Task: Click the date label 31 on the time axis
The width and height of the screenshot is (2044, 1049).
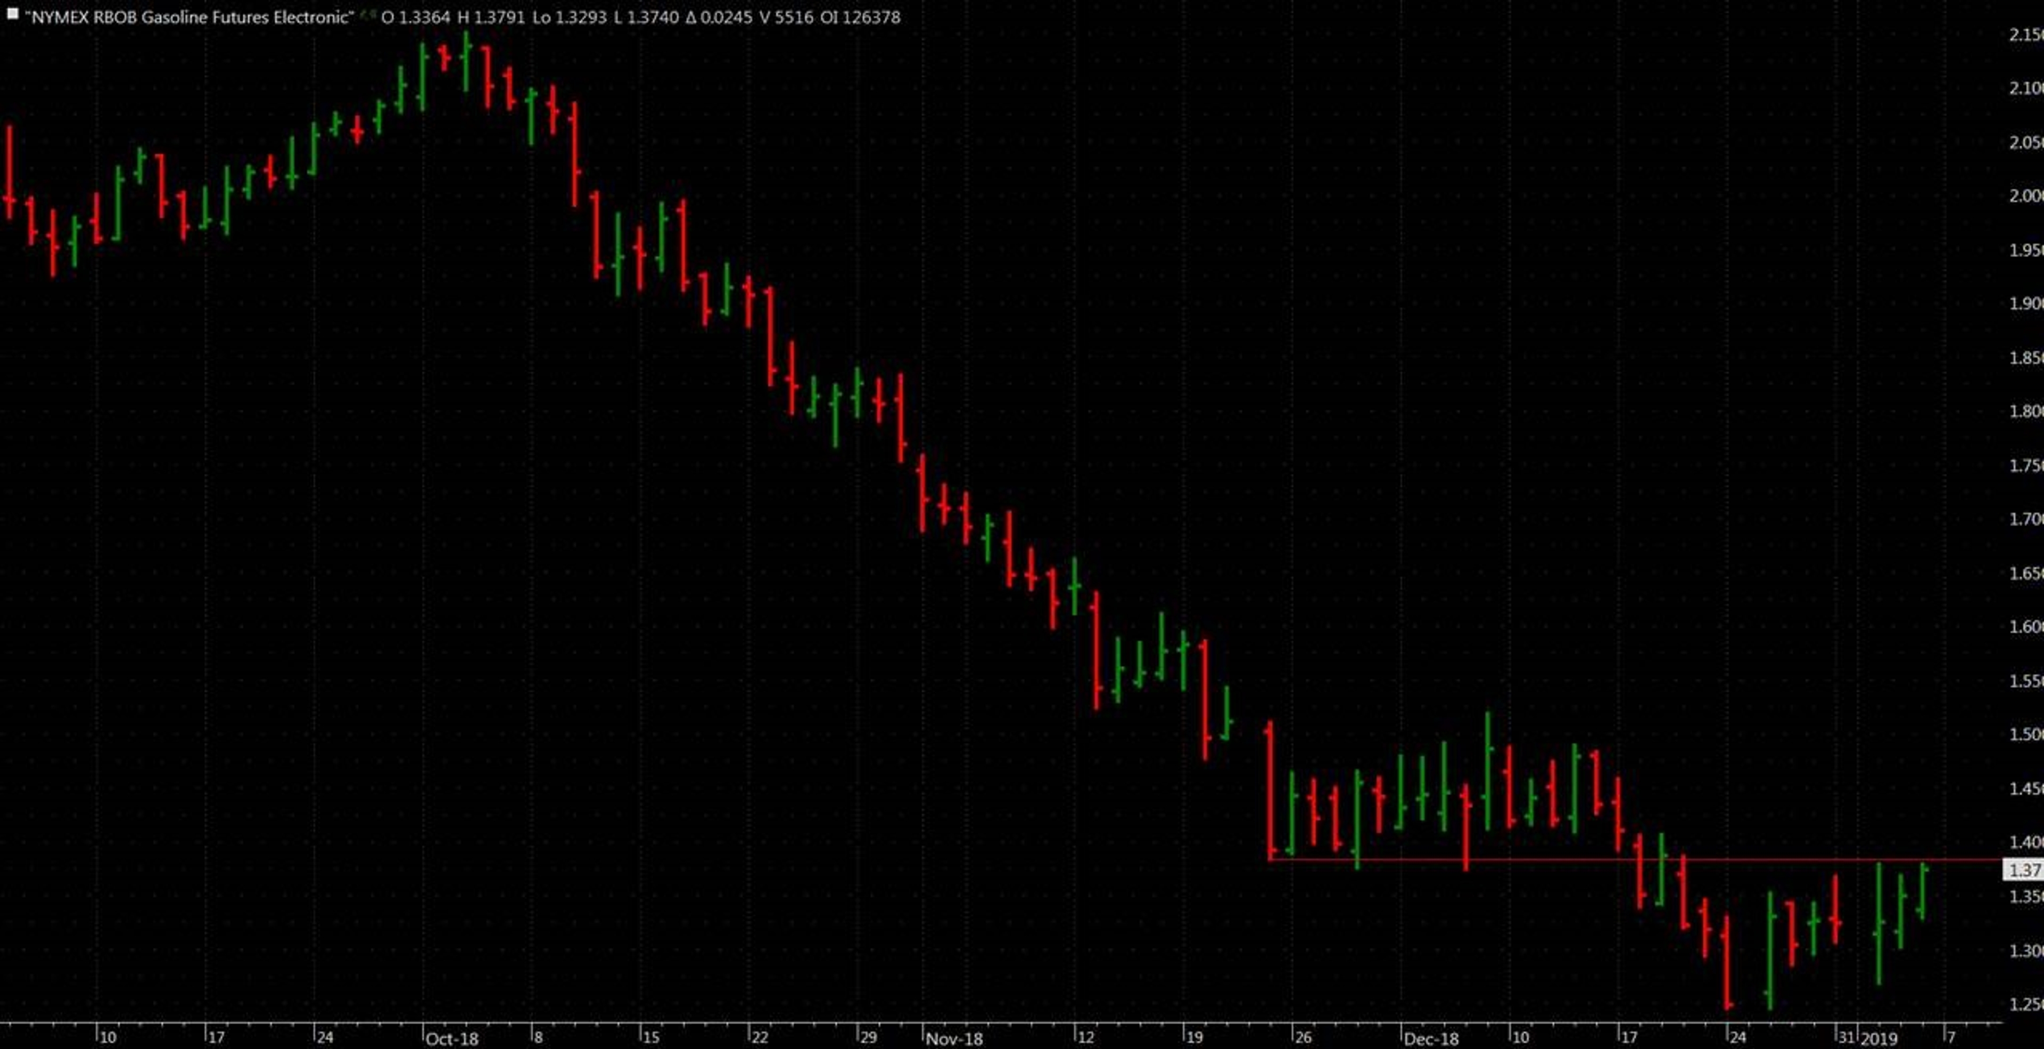Action: click(x=1847, y=1037)
